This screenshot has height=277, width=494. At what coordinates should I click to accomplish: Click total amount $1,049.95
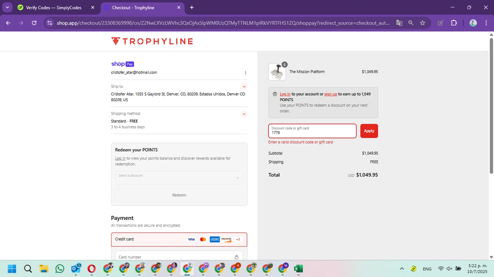367,175
